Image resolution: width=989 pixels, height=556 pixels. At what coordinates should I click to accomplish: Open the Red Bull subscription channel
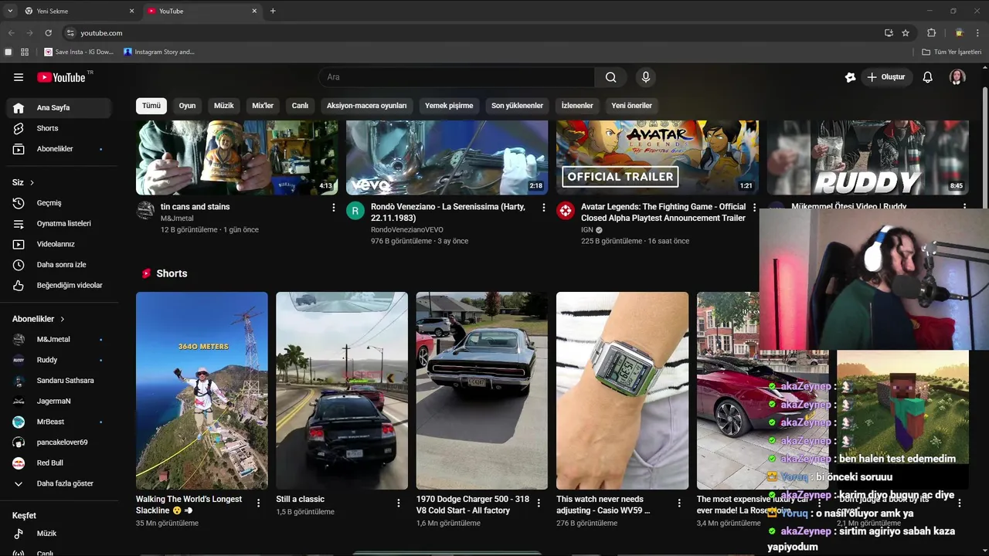coord(59,463)
